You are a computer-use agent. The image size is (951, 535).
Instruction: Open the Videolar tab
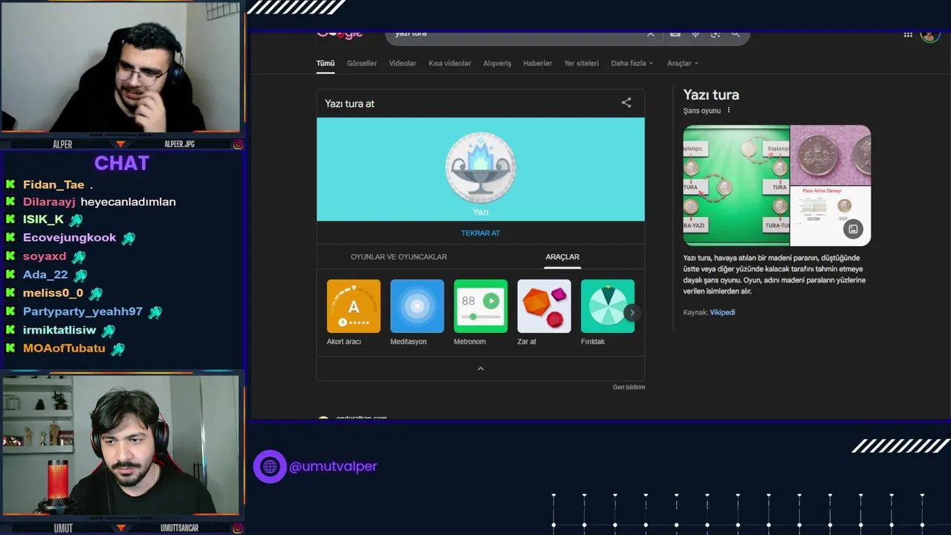tap(403, 63)
